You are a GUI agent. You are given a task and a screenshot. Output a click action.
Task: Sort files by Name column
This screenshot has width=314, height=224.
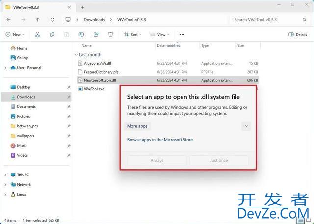86,46
